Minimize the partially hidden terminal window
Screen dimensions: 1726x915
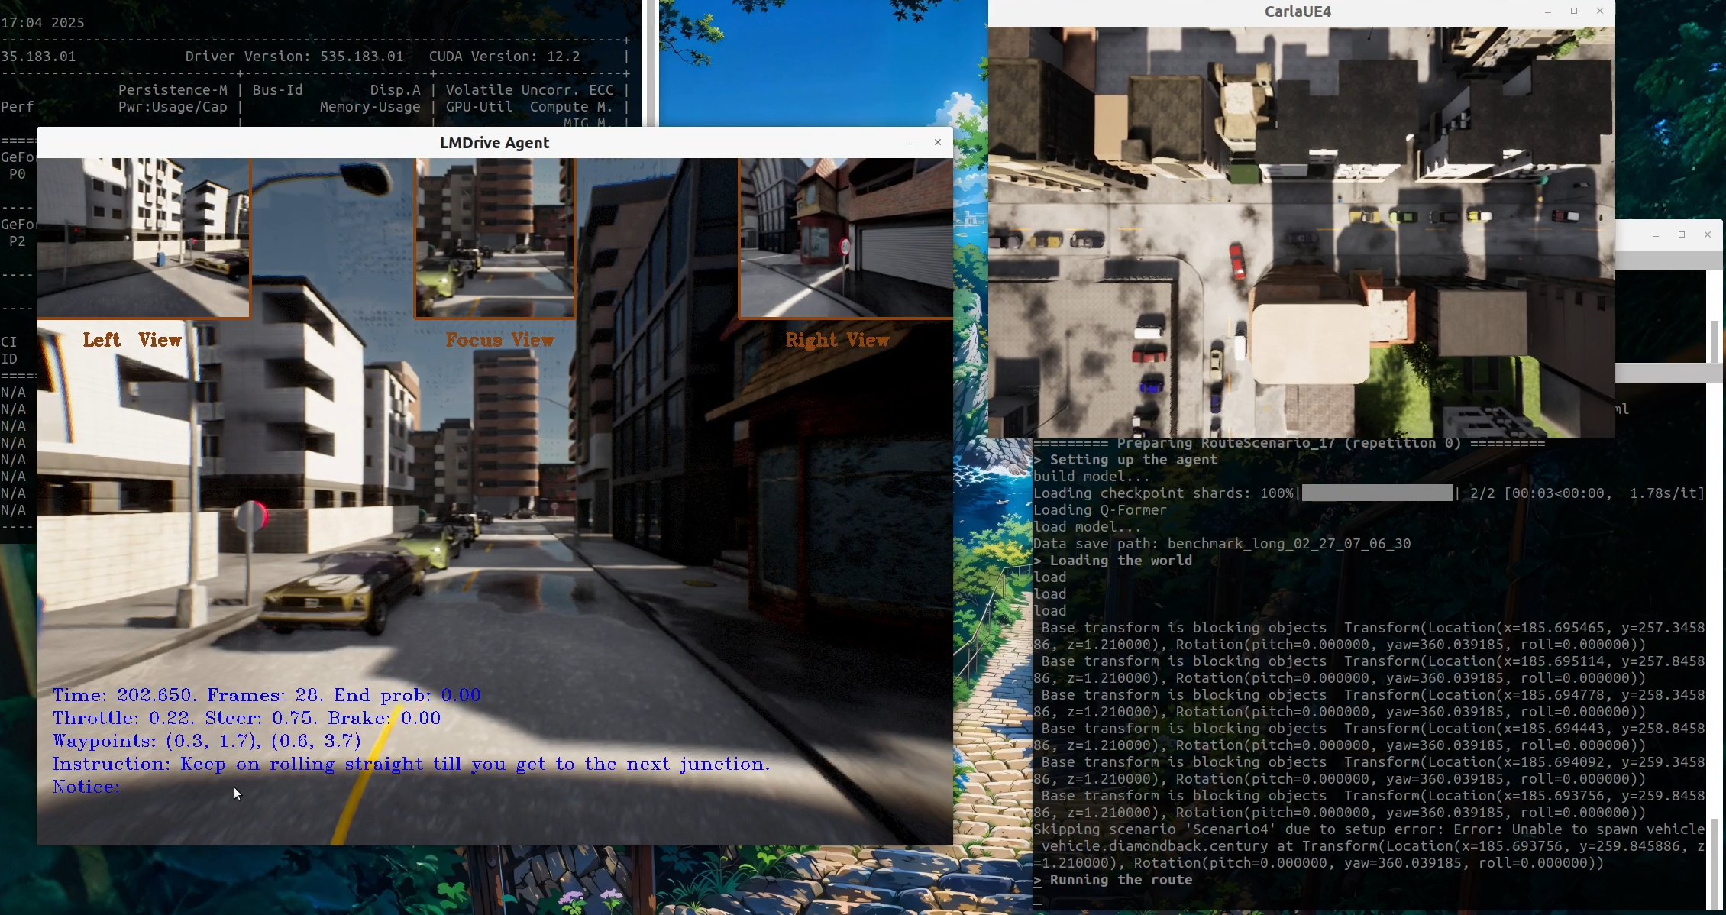tap(1656, 235)
